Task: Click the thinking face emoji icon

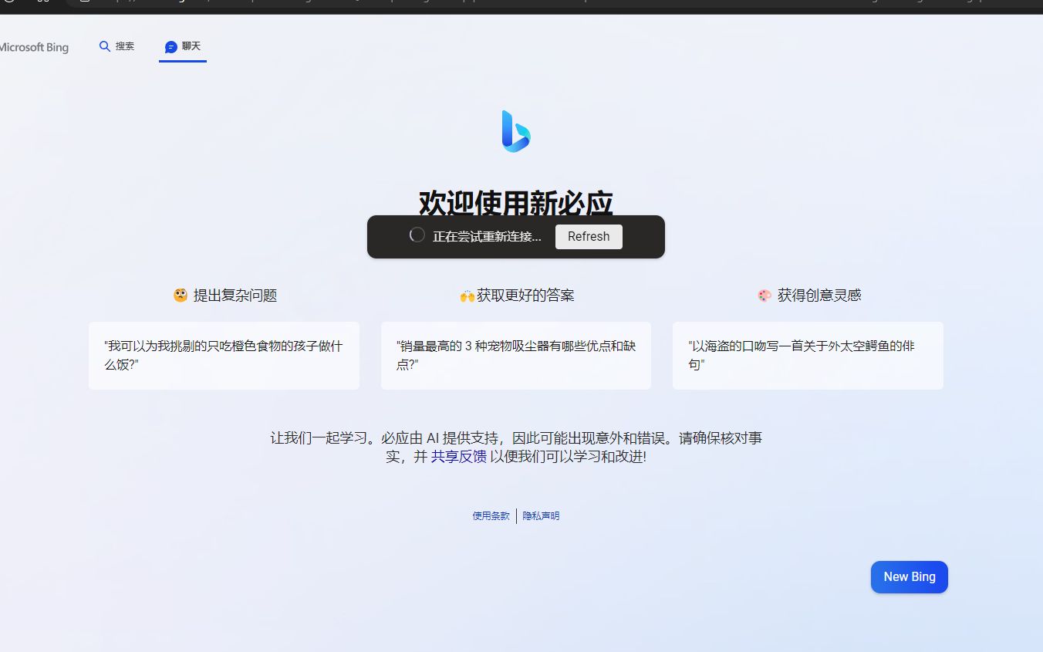Action: pyautogui.click(x=181, y=296)
